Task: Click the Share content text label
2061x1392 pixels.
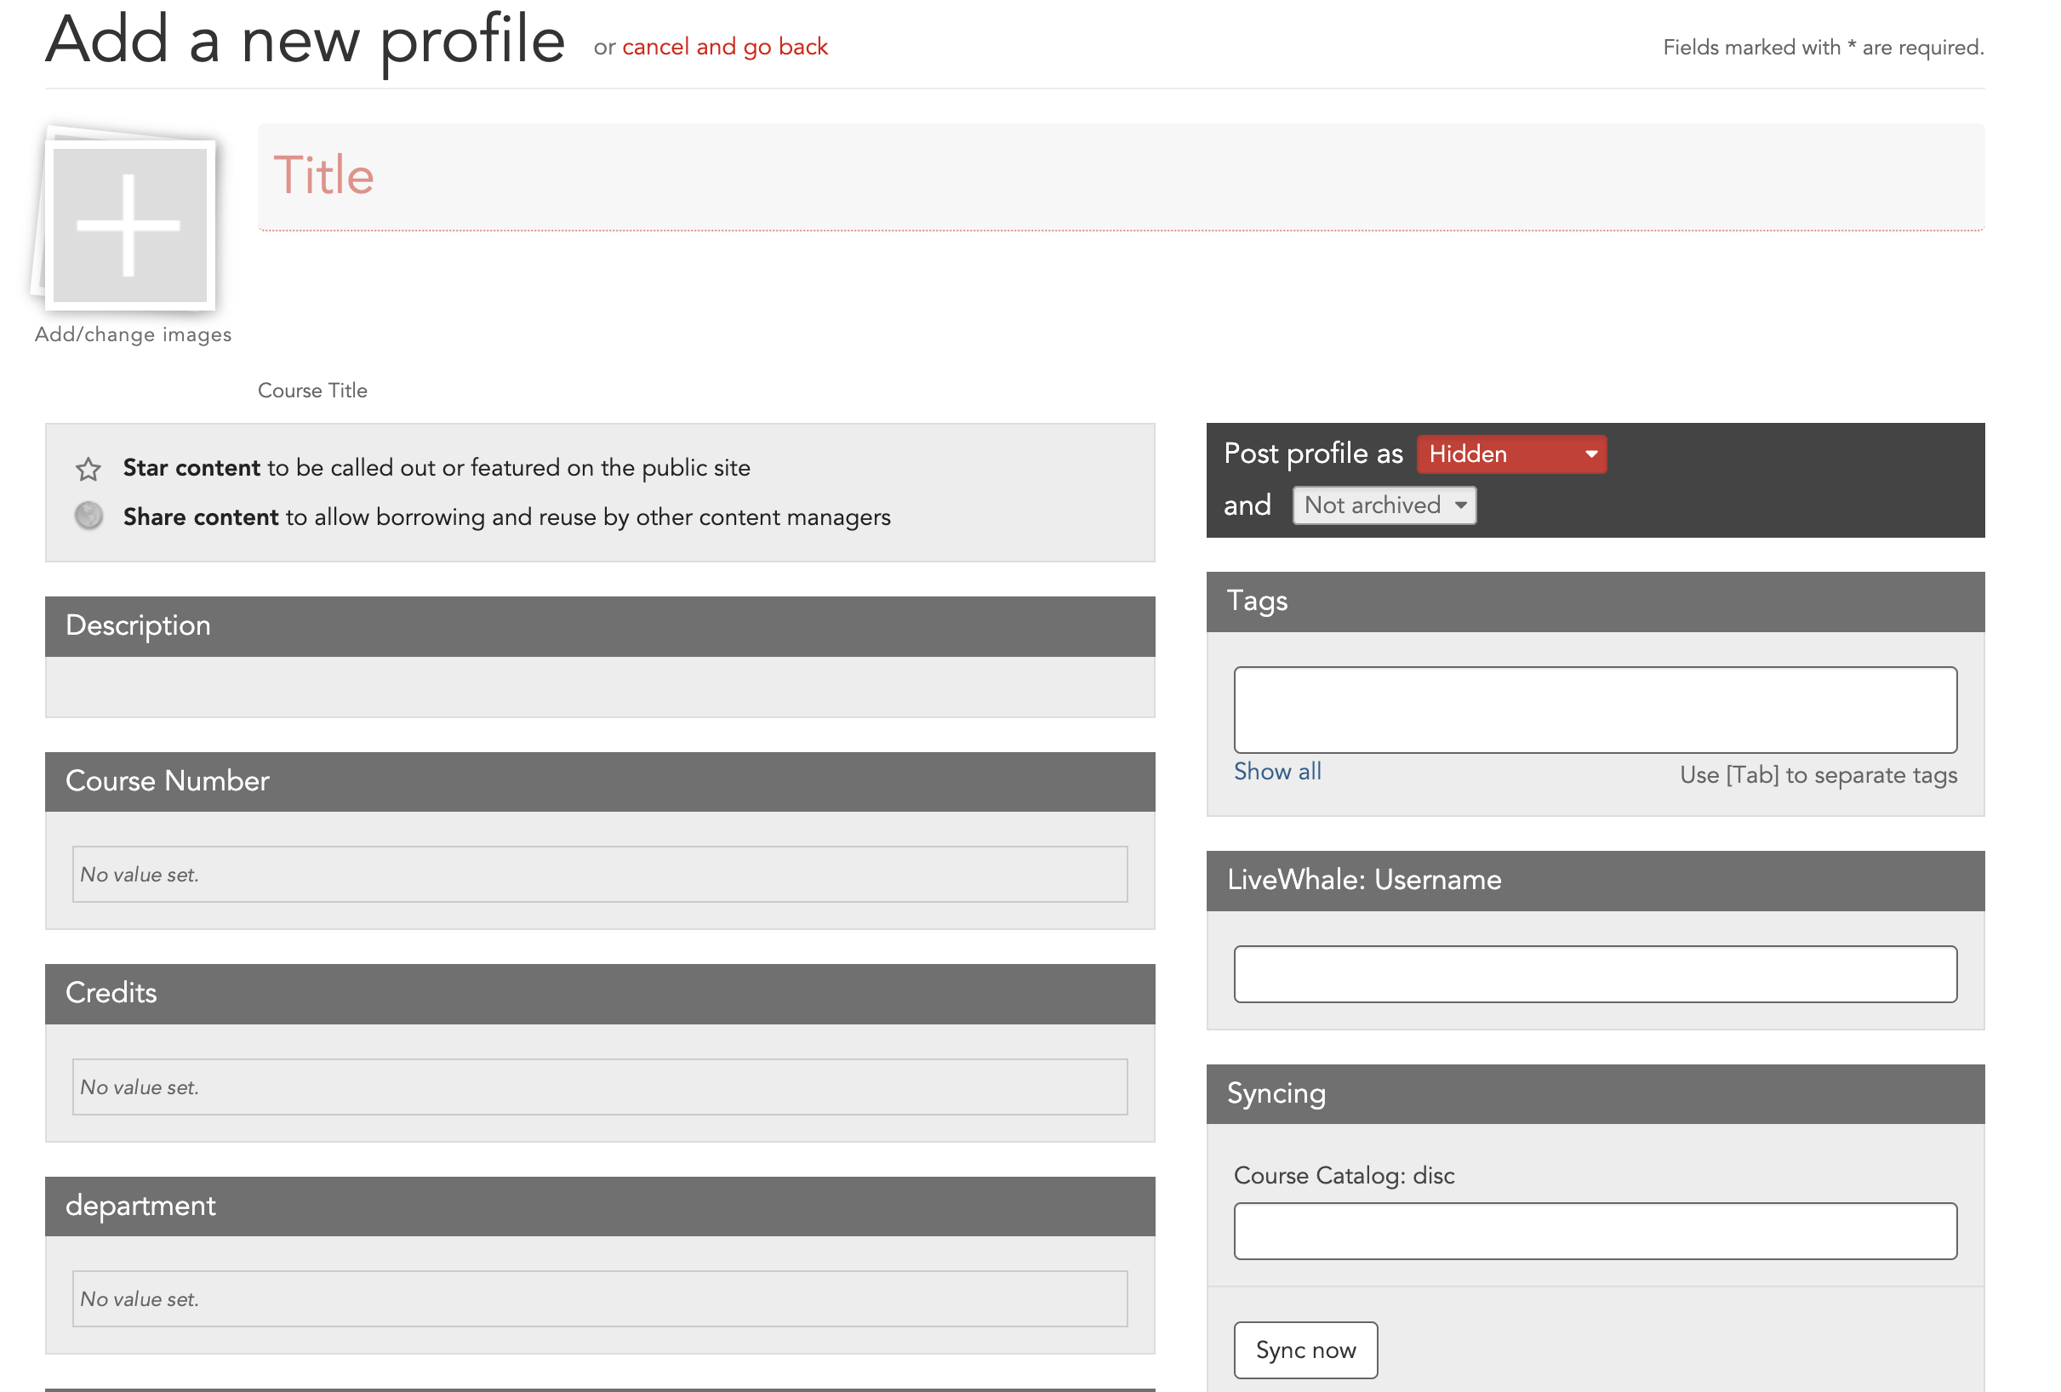Action: (201, 517)
